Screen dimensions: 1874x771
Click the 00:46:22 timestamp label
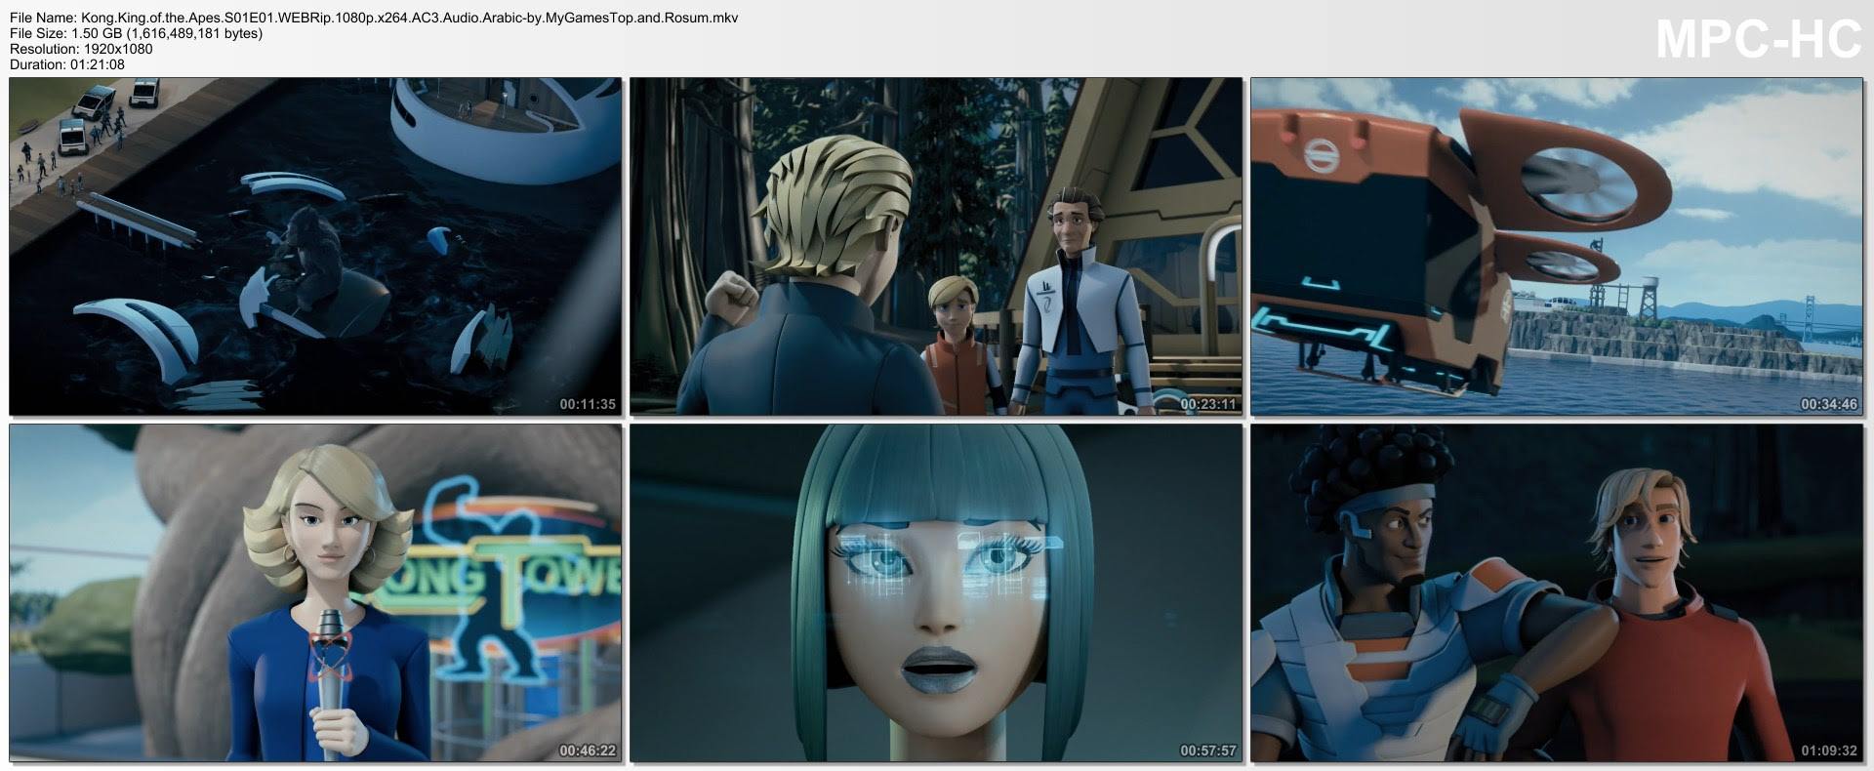pos(588,751)
